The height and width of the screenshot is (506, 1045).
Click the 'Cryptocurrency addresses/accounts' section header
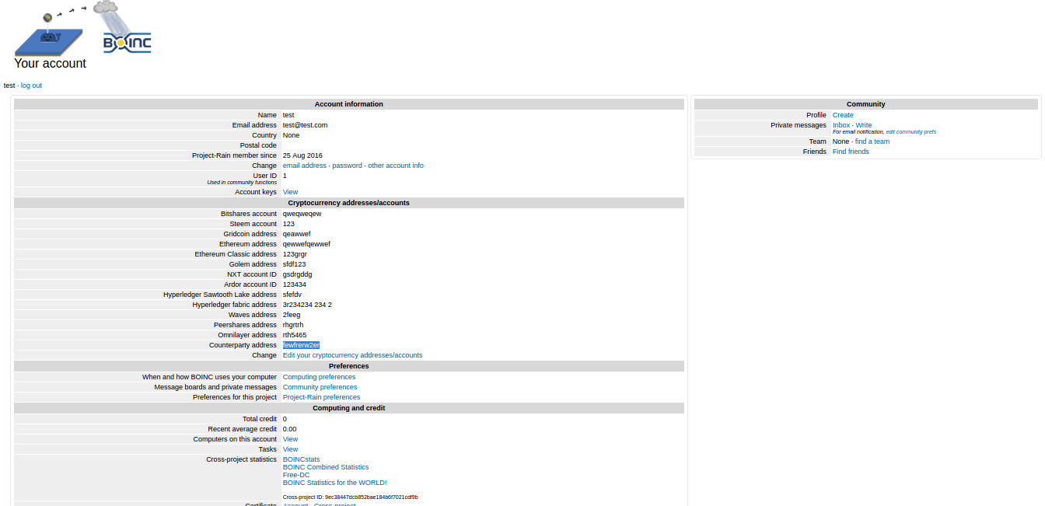point(349,203)
